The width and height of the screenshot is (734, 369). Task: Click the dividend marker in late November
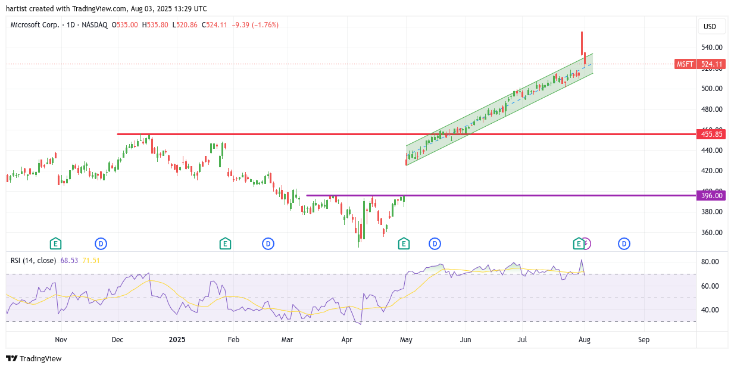click(101, 243)
